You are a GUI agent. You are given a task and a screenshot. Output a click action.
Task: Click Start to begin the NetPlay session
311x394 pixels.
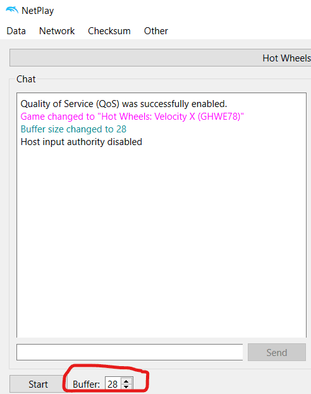(38, 384)
